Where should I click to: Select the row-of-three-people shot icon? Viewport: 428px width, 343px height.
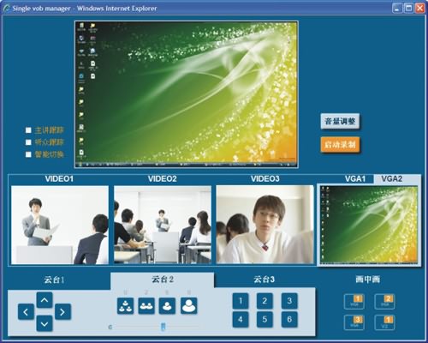(x=146, y=306)
